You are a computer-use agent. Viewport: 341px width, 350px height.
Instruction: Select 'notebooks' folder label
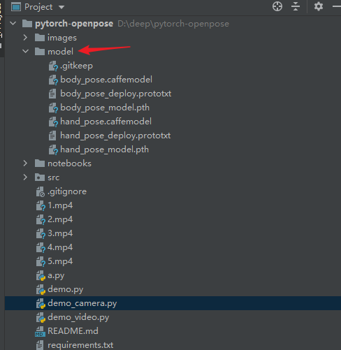click(69, 163)
